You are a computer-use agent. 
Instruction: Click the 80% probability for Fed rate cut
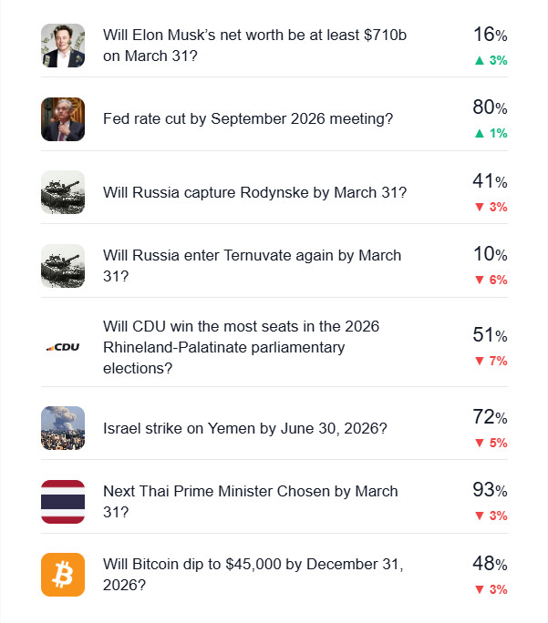coord(490,108)
